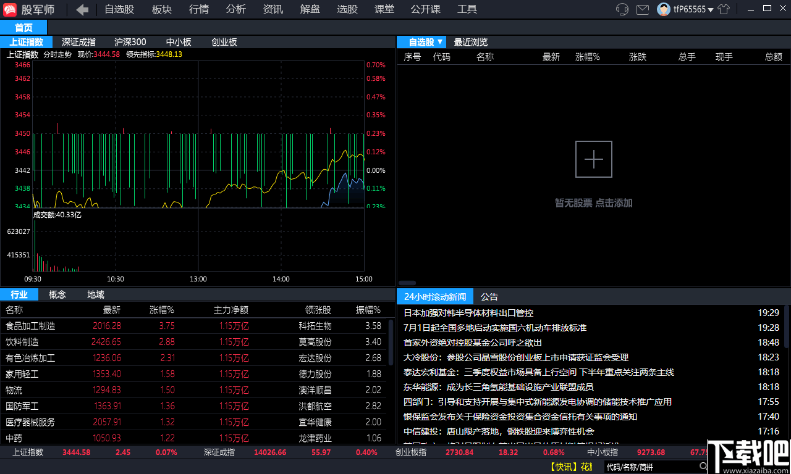
Task: Open the 选股 menu
Action: click(347, 9)
